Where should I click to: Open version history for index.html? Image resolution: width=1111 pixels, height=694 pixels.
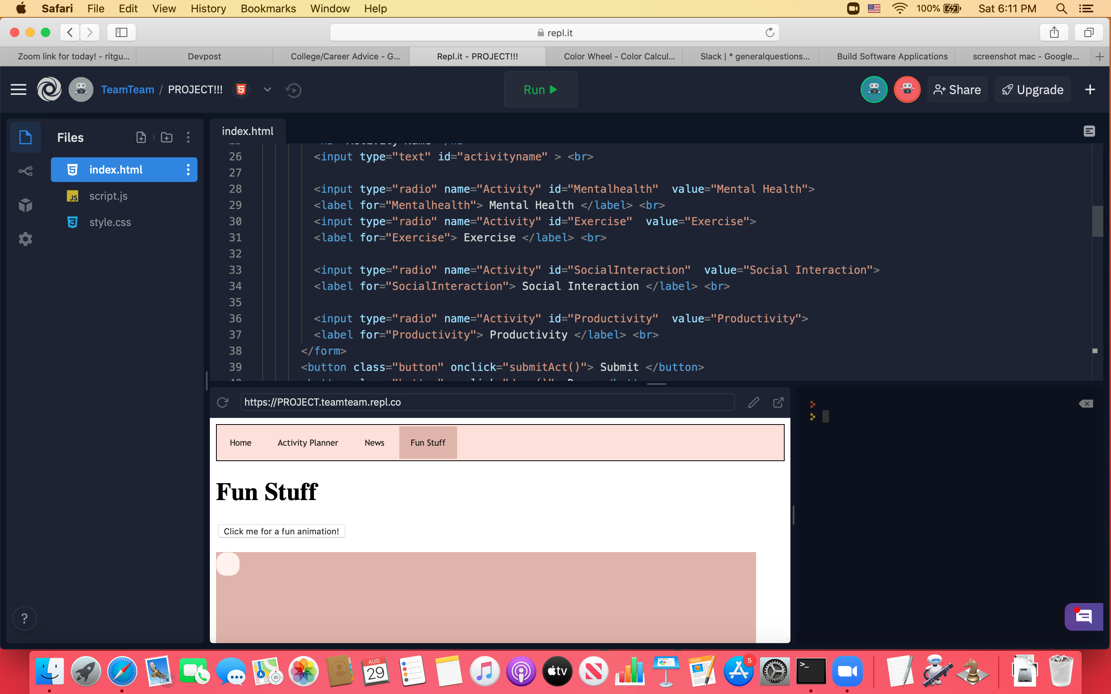[294, 90]
